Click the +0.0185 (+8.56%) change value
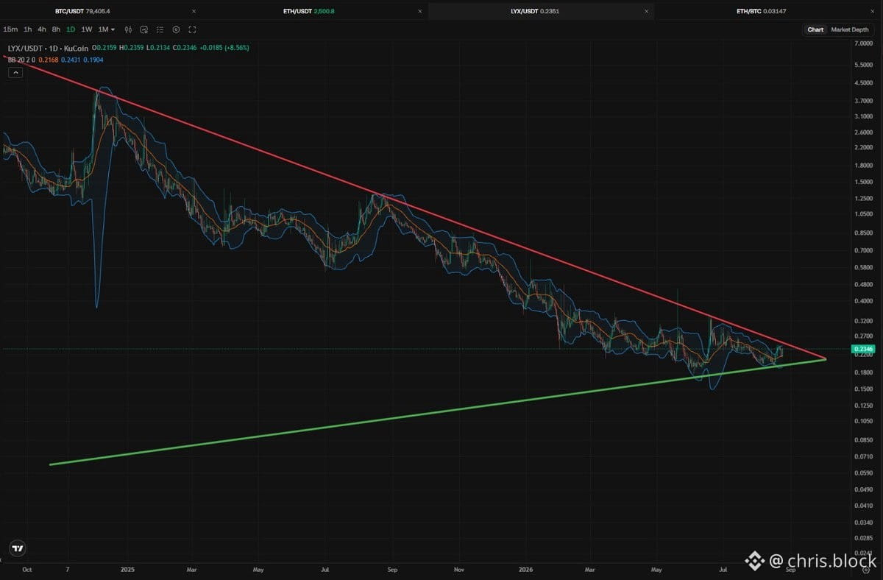This screenshot has width=883, height=580. tap(224, 48)
